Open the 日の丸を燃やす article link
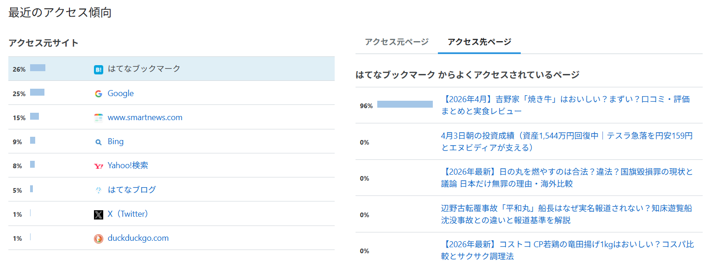The image size is (705, 262). pyautogui.click(x=567, y=178)
